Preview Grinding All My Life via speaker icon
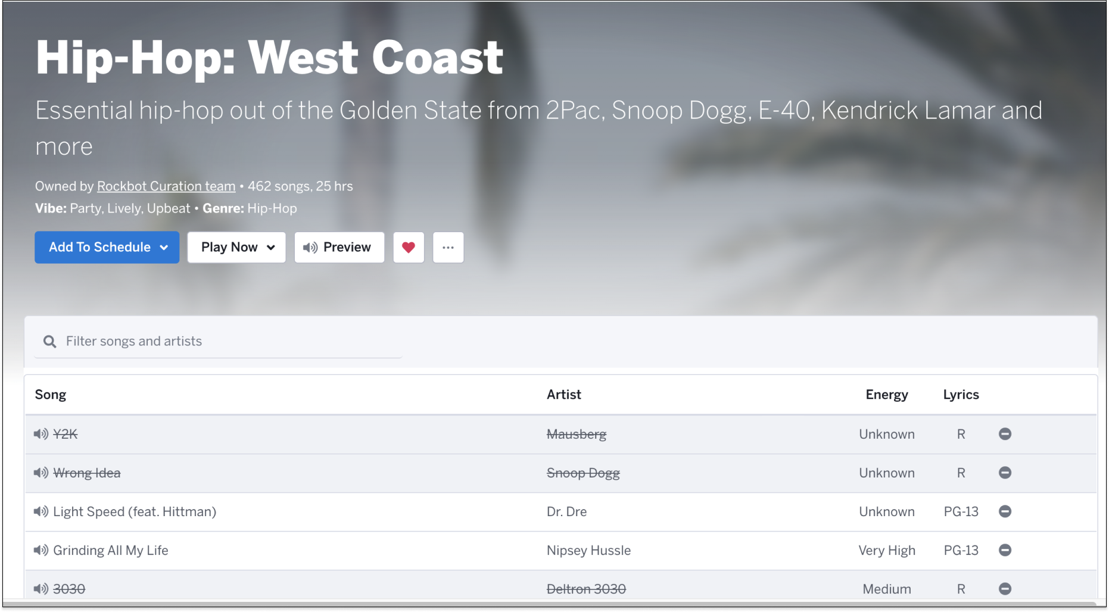 pyautogui.click(x=41, y=550)
